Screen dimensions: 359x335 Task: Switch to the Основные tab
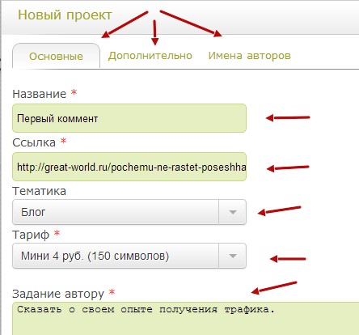[56, 56]
